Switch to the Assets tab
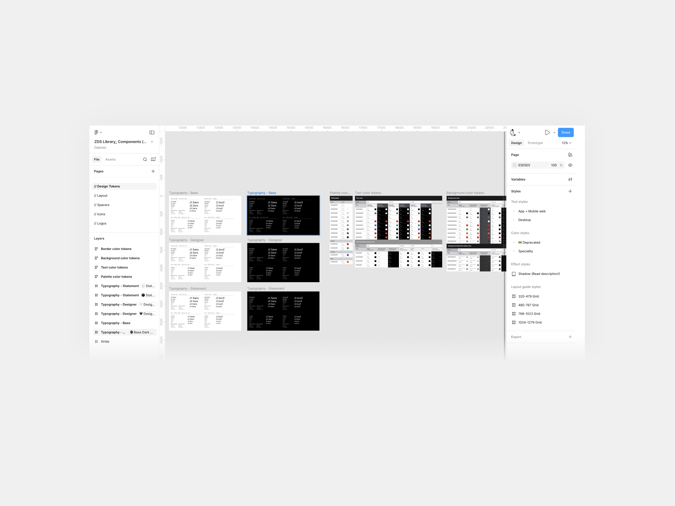Screen dimensions: 675x506 tap(110, 160)
